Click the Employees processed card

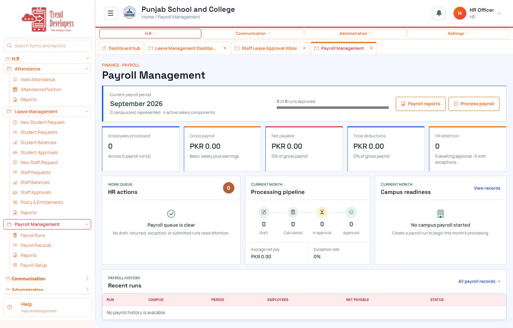point(141,149)
